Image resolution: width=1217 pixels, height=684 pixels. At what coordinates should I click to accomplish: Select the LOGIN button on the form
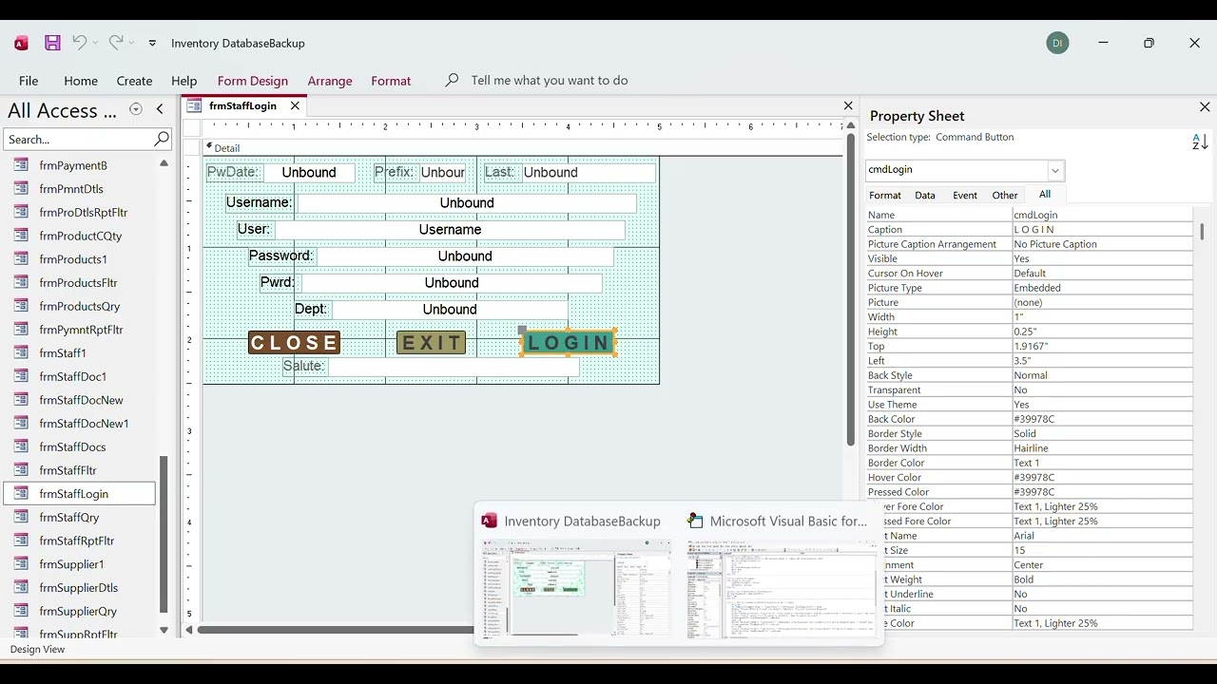coord(569,343)
